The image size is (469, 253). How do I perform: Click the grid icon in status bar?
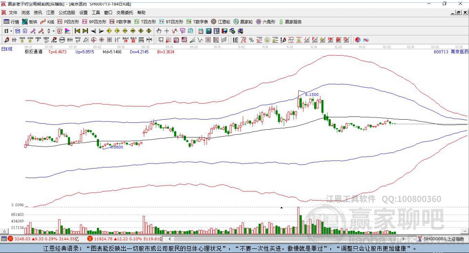[x=4, y=239]
